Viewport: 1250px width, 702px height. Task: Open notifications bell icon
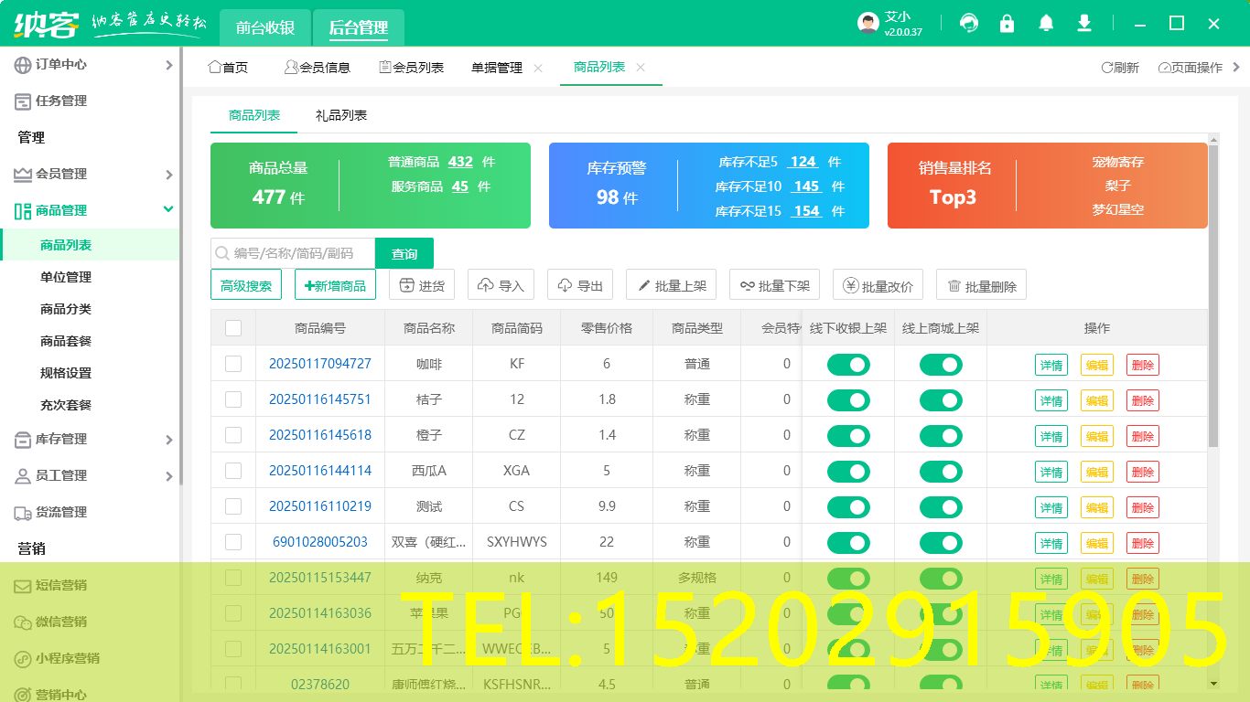pos(1046,24)
